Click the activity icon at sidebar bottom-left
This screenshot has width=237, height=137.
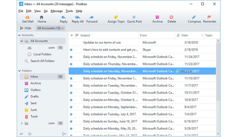pyautogui.click(x=21, y=134)
